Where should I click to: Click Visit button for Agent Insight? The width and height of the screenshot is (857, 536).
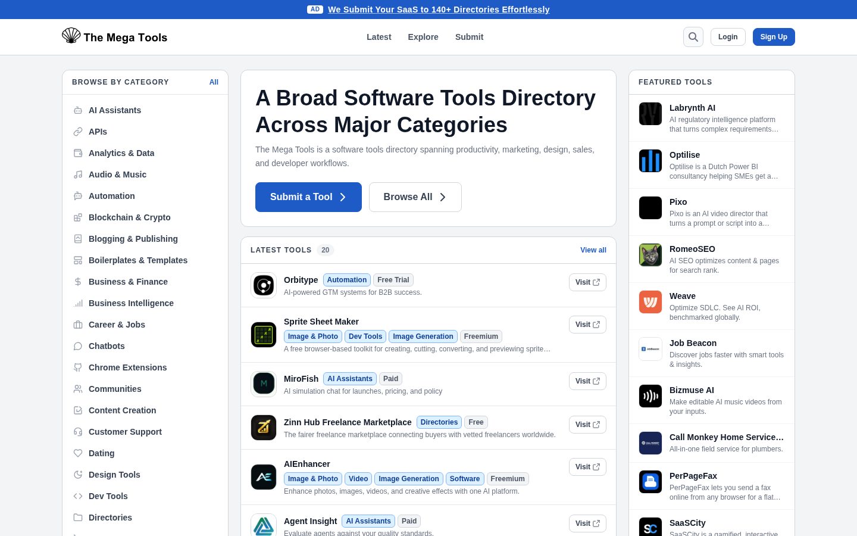587,523
